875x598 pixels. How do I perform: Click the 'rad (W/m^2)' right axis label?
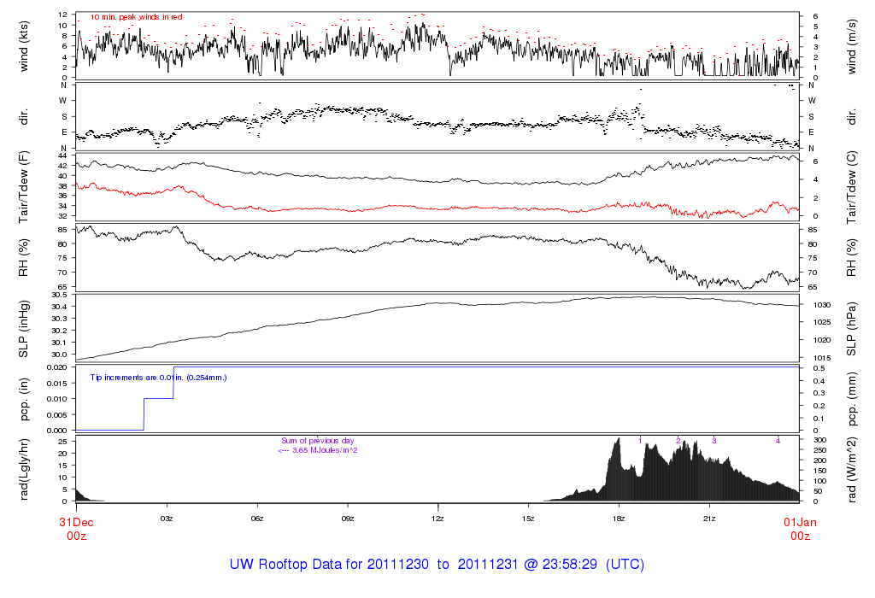pyautogui.click(x=851, y=468)
